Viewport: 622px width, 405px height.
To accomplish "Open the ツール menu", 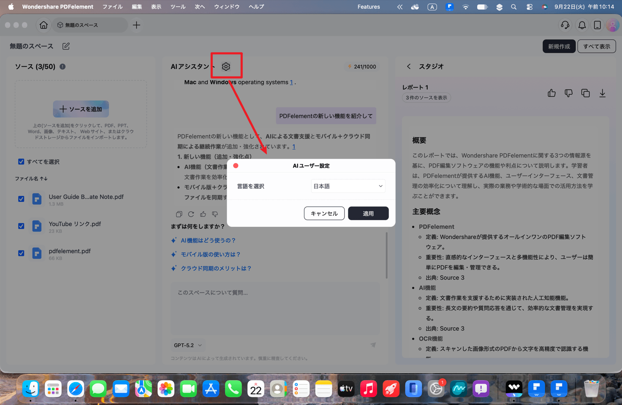I will [178, 7].
